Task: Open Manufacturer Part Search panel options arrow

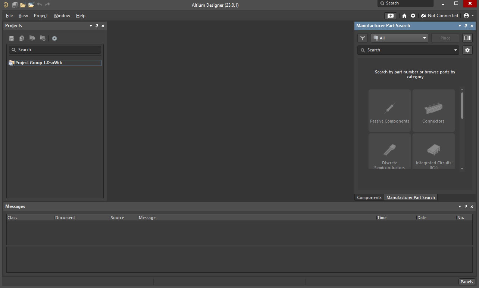Action: click(x=460, y=26)
